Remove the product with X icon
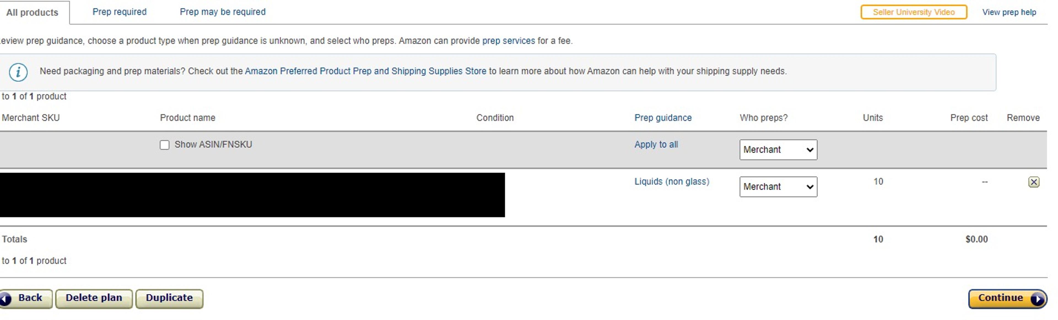1058x320 pixels. pos(1033,182)
